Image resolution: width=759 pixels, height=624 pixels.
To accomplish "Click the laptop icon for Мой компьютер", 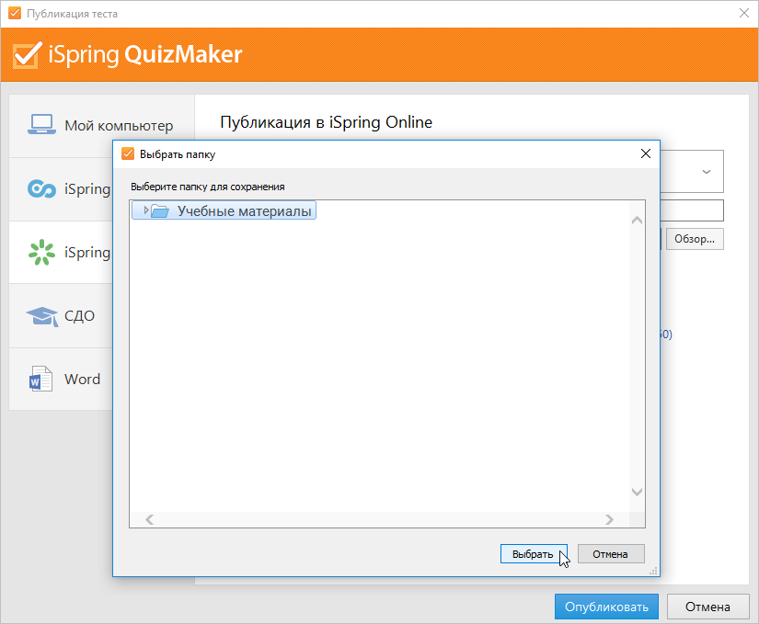I will 41,125.
